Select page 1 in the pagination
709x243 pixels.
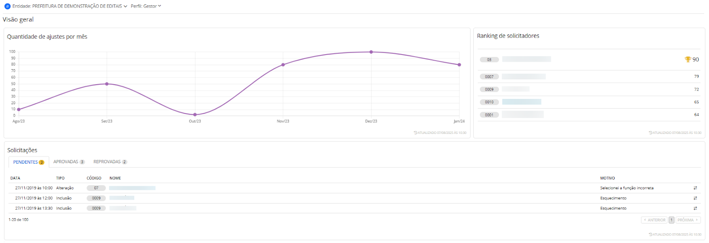671,220
